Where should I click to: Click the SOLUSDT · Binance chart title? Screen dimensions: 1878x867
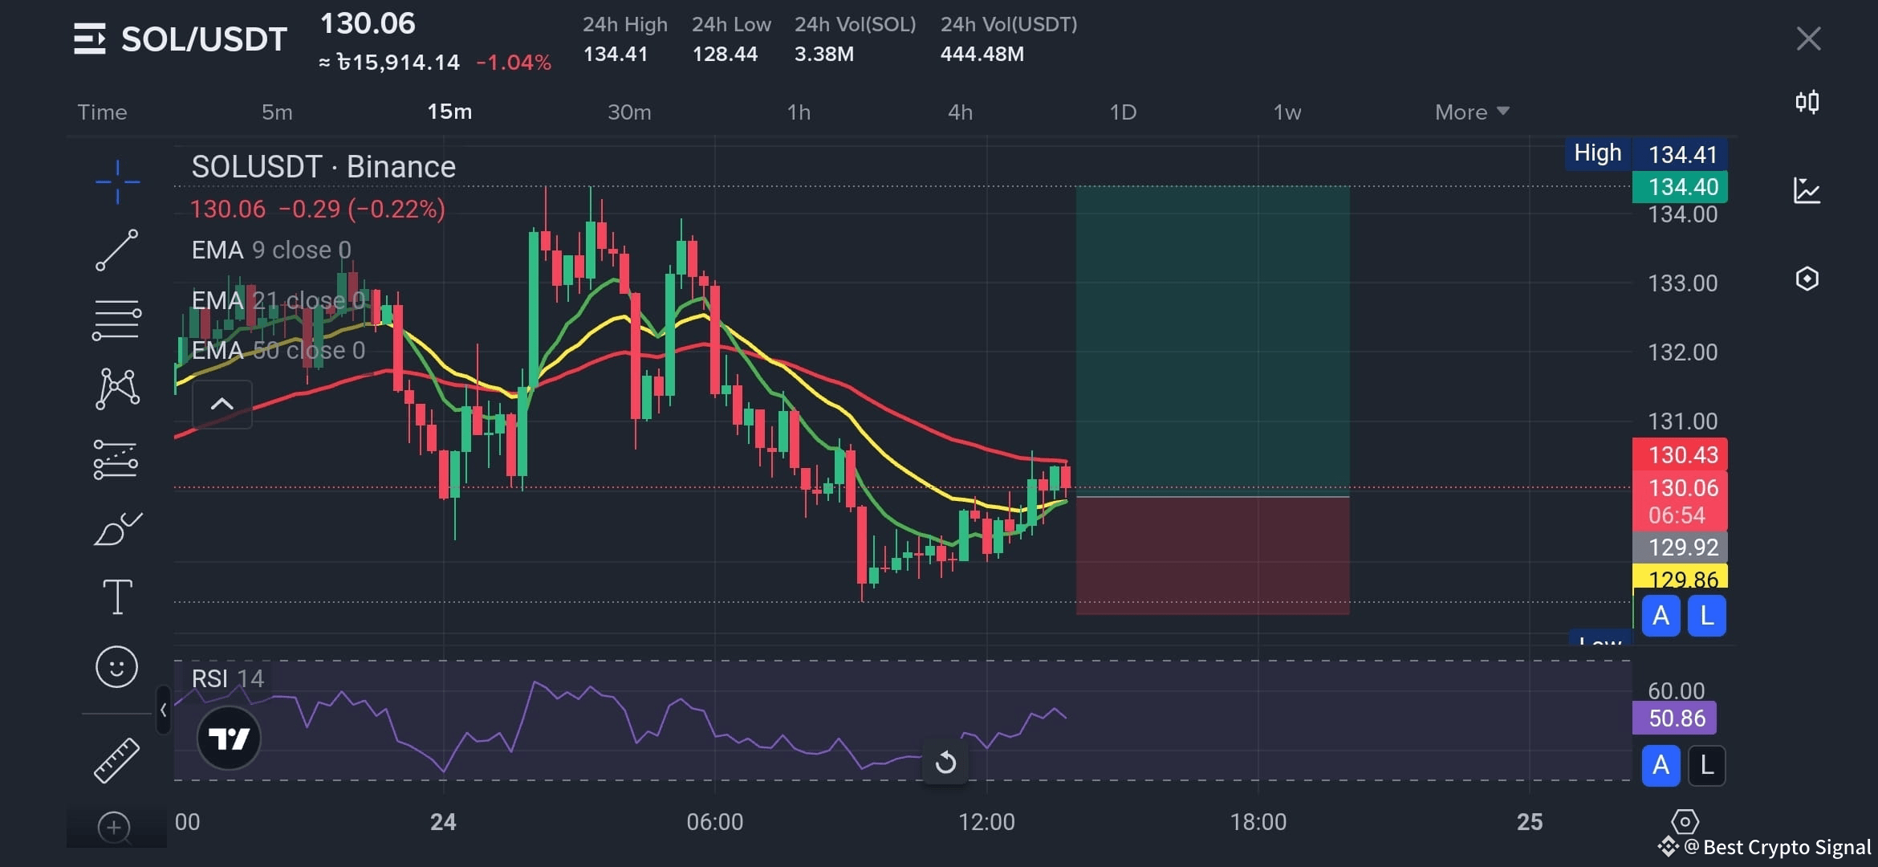click(x=323, y=167)
